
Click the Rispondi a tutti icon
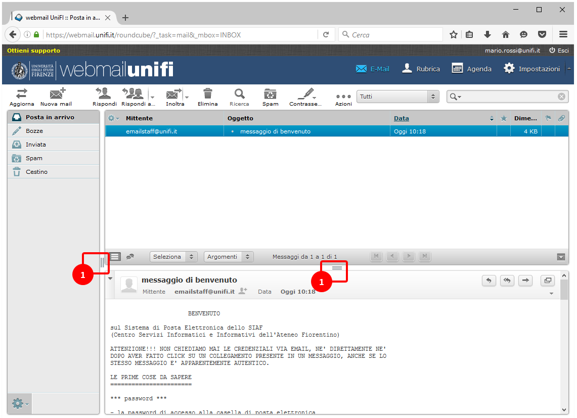tap(133, 94)
